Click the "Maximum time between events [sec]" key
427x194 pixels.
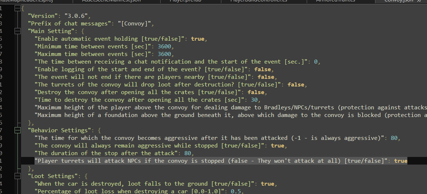(x=93, y=54)
